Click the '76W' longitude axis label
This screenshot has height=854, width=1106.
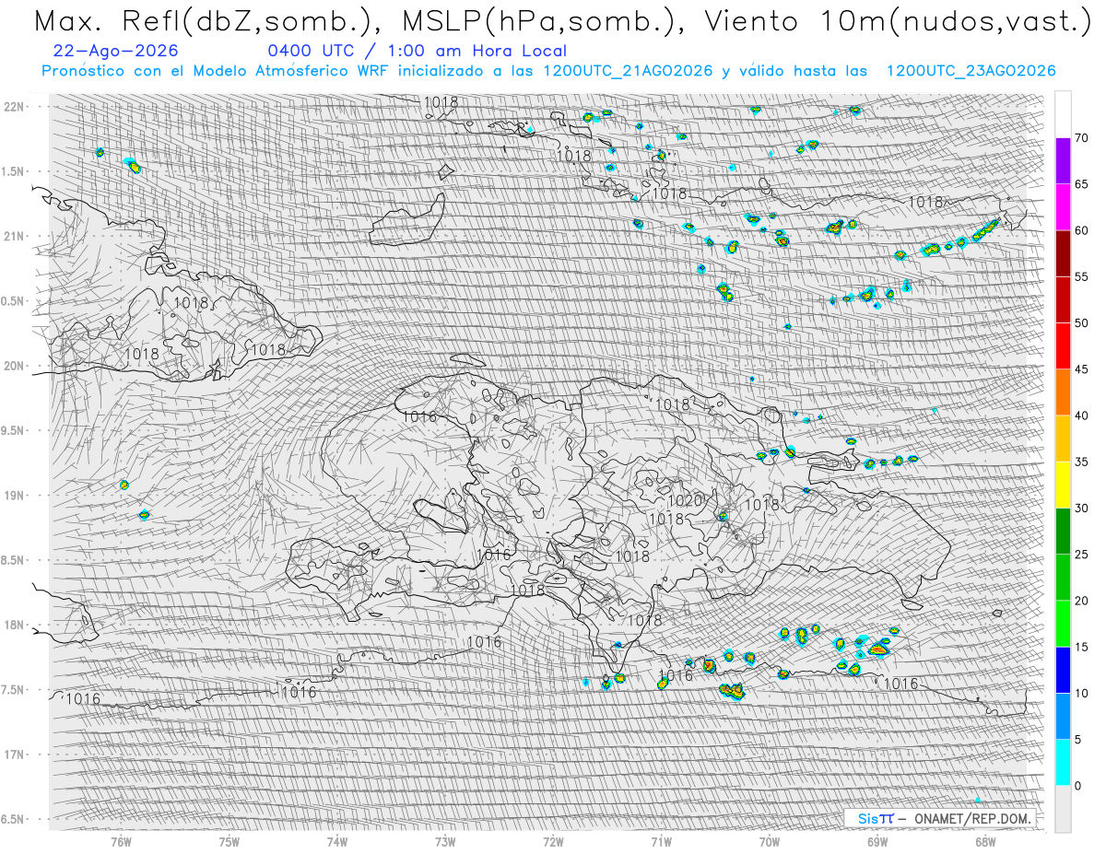(x=121, y=842)
